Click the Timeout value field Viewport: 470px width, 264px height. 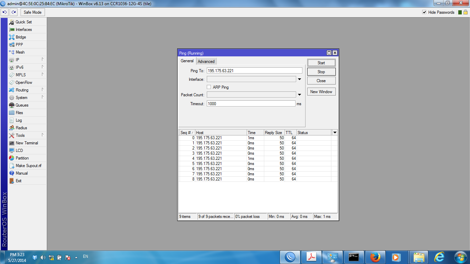251,103
